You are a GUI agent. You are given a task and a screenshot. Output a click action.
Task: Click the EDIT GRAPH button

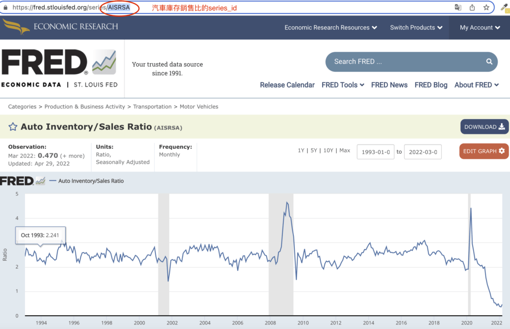(x=484, y=151)
